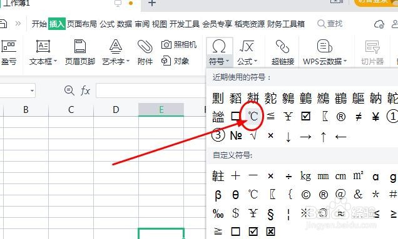398x239 pixels.
Task: Expand the Symbol (符号) dropdown arrow
Action: point(227,61)
